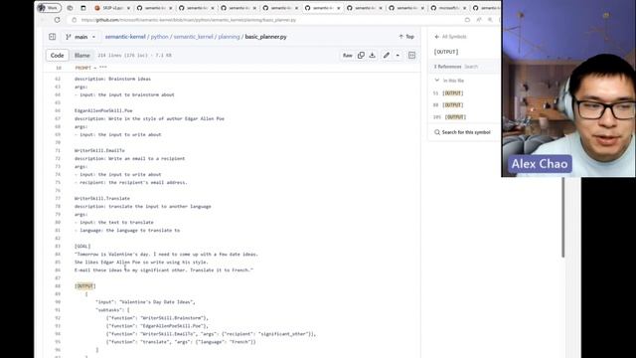This screenshot has width=636, height=358.
Task: Download raw file icon
Action: click(373, 56)
